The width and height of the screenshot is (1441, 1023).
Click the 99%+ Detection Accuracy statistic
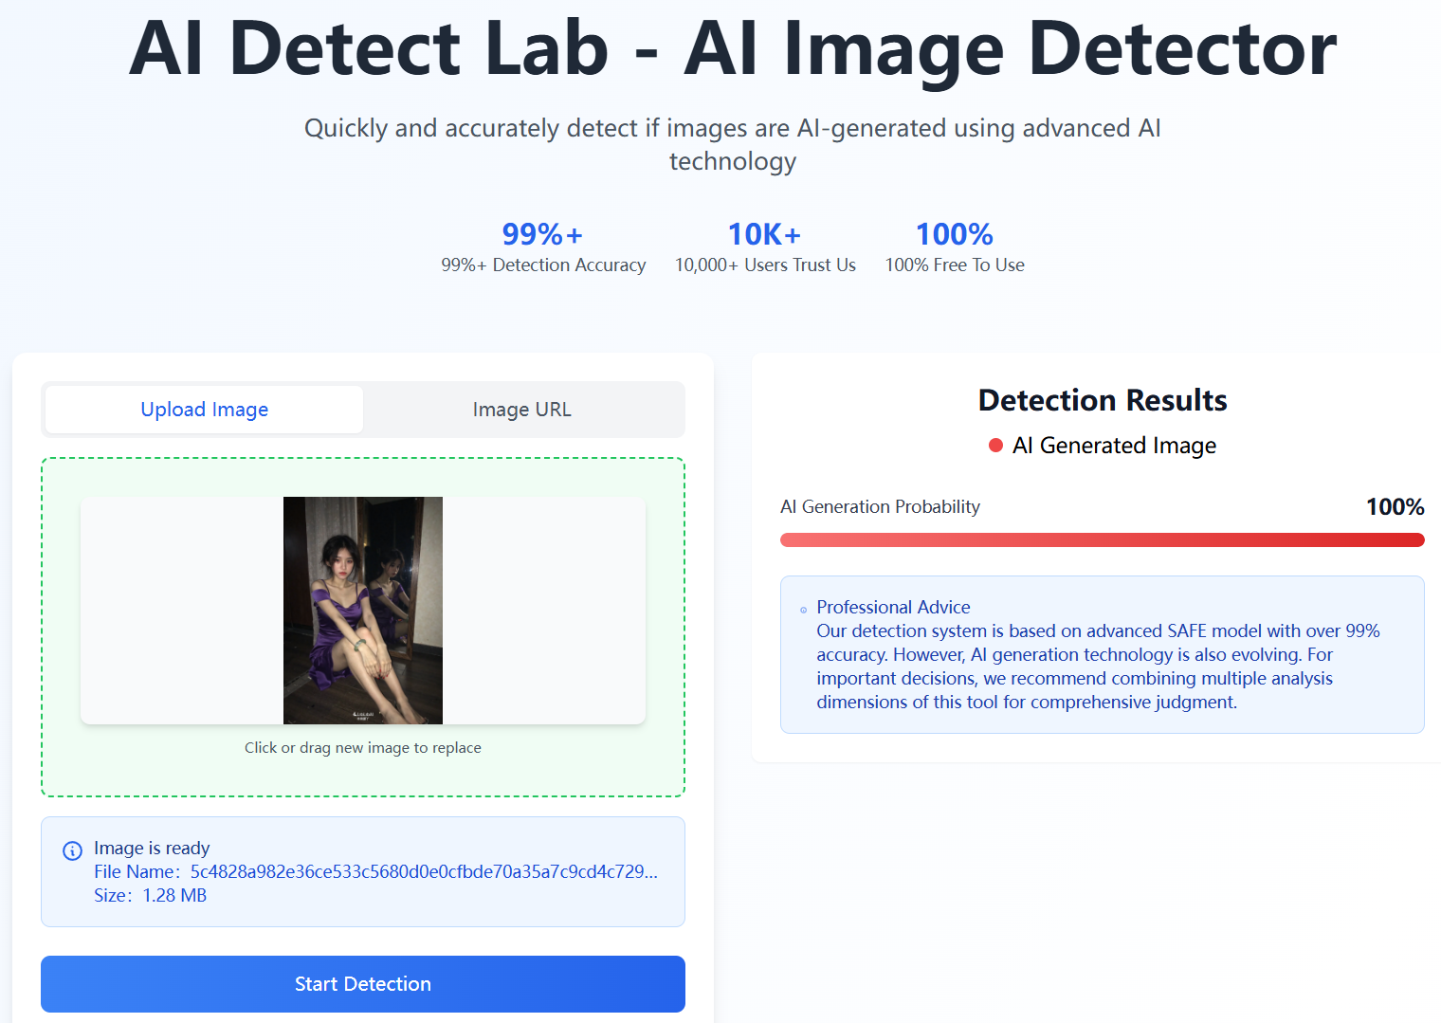pos(542,247)
